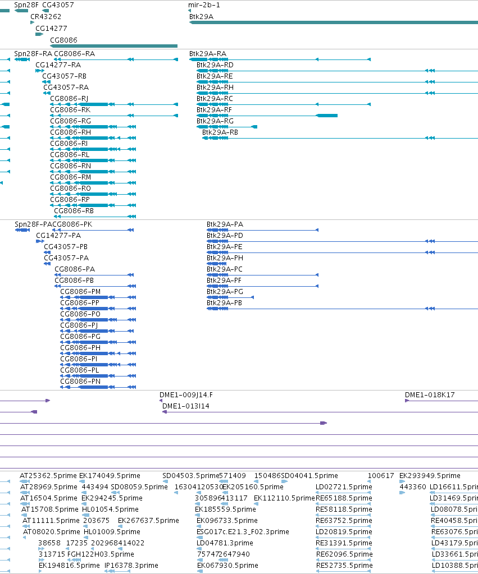Select transcript CG43057-RA label

66,88
